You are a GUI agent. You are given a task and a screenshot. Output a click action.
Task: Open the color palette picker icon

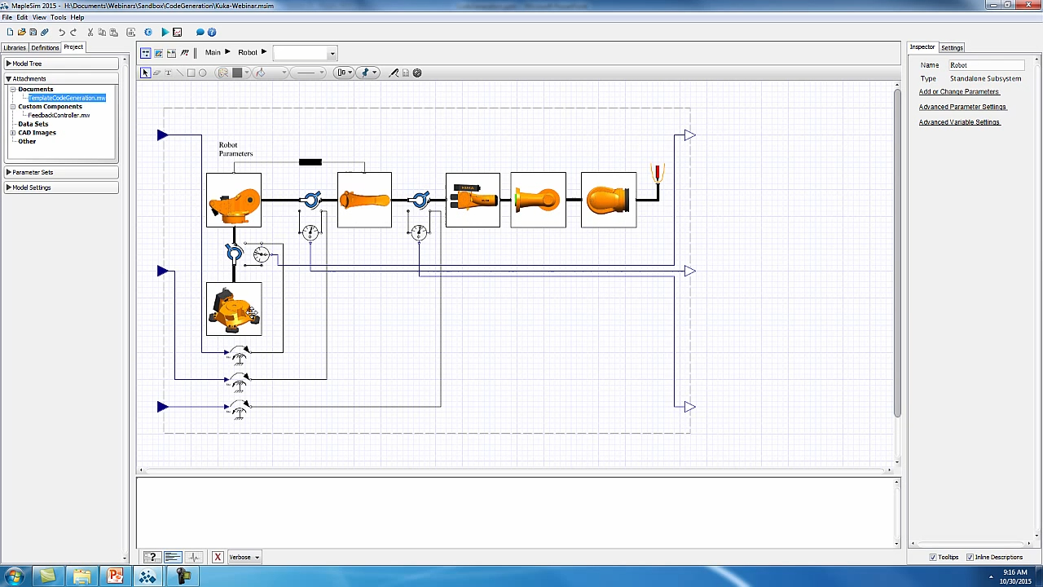pos(222,73)
